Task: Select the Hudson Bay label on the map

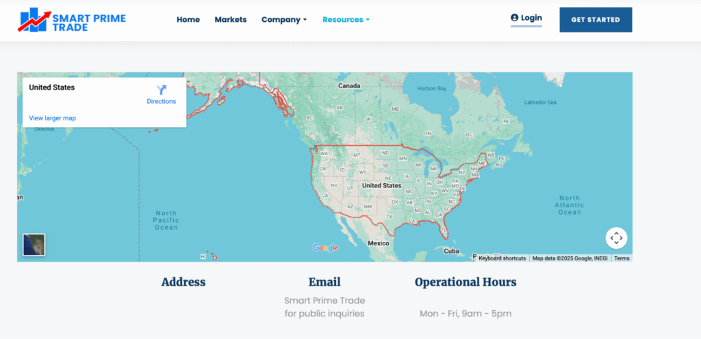Action: [x=432, y=89]
